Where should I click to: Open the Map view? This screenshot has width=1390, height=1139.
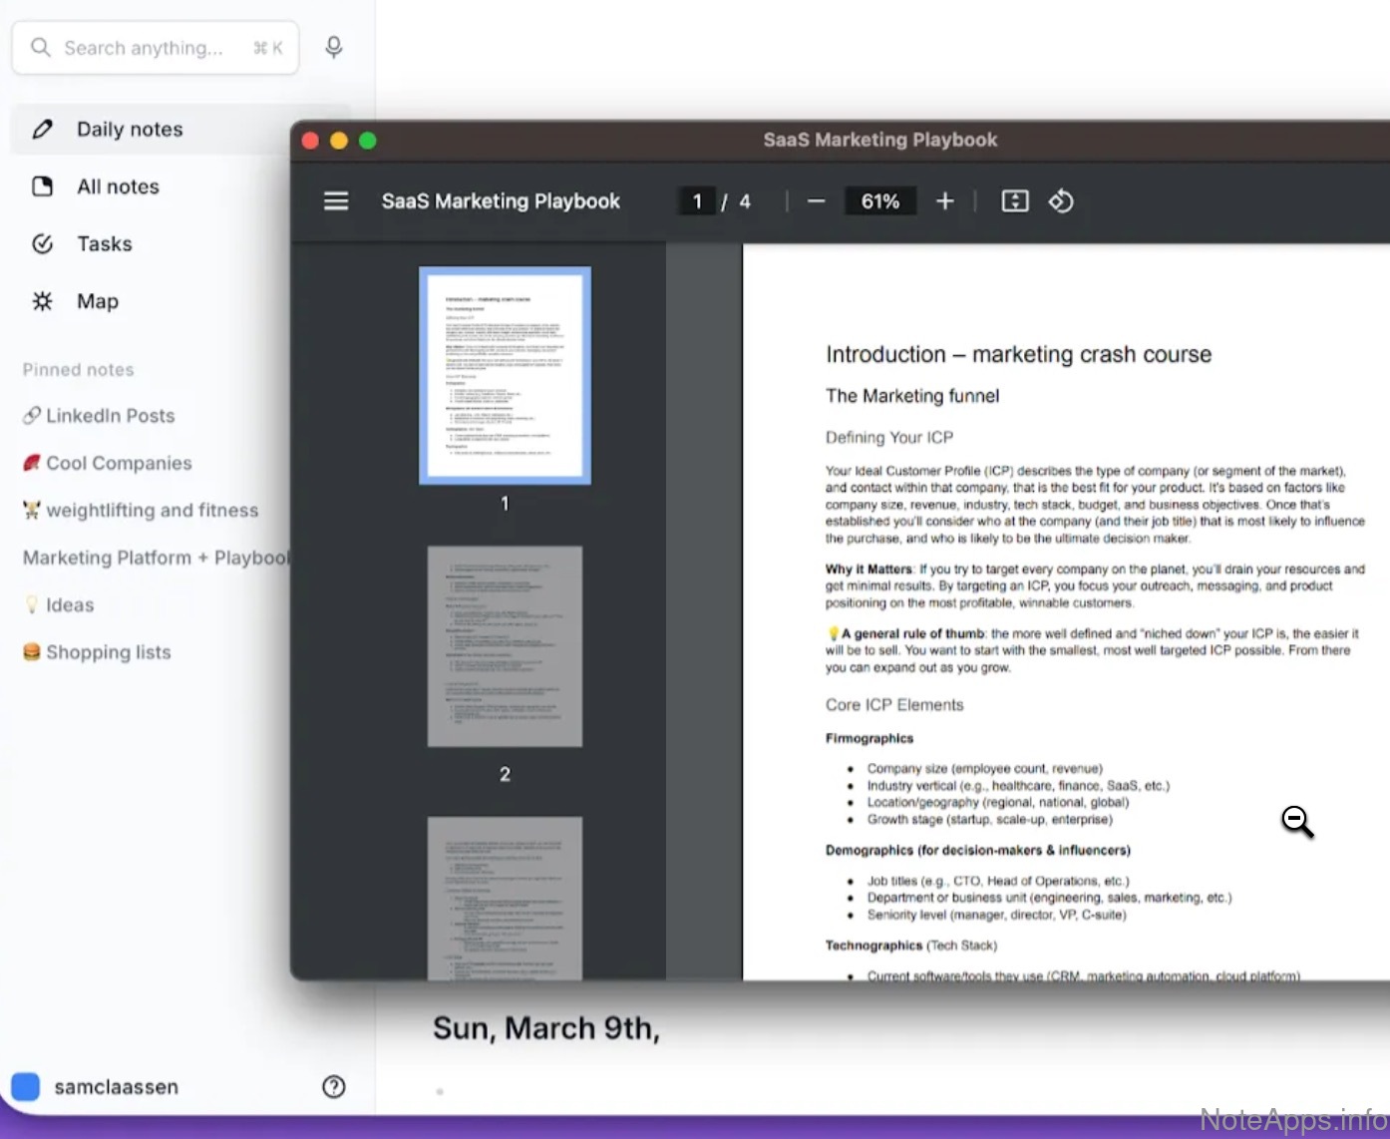97,301
